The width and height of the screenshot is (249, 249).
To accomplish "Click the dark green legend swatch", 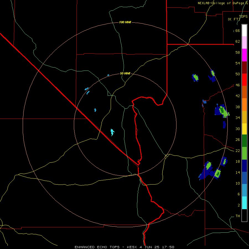I will [244, 141].
